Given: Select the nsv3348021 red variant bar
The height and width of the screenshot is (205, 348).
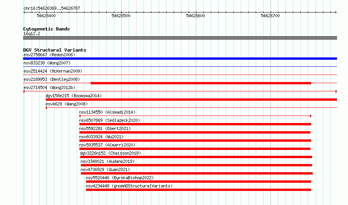Looking at the screenshot, I should coord(196,165).
